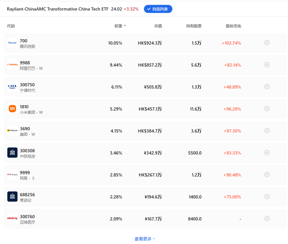Add 9999 网易 with plus icon

[x=267, y=175]
